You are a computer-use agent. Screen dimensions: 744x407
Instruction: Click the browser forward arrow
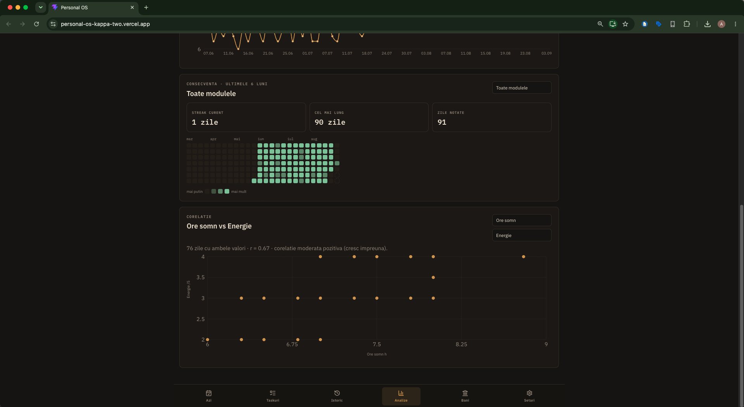(x=22, y=24)
